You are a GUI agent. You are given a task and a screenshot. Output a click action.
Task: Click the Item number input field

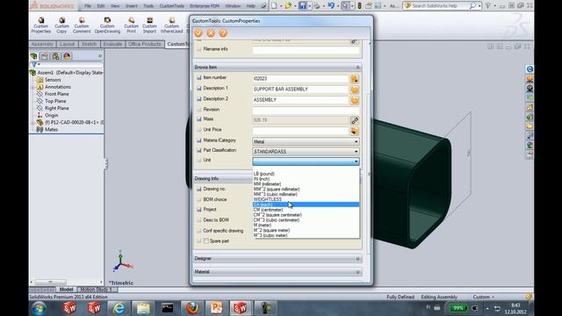click(300, 79)
